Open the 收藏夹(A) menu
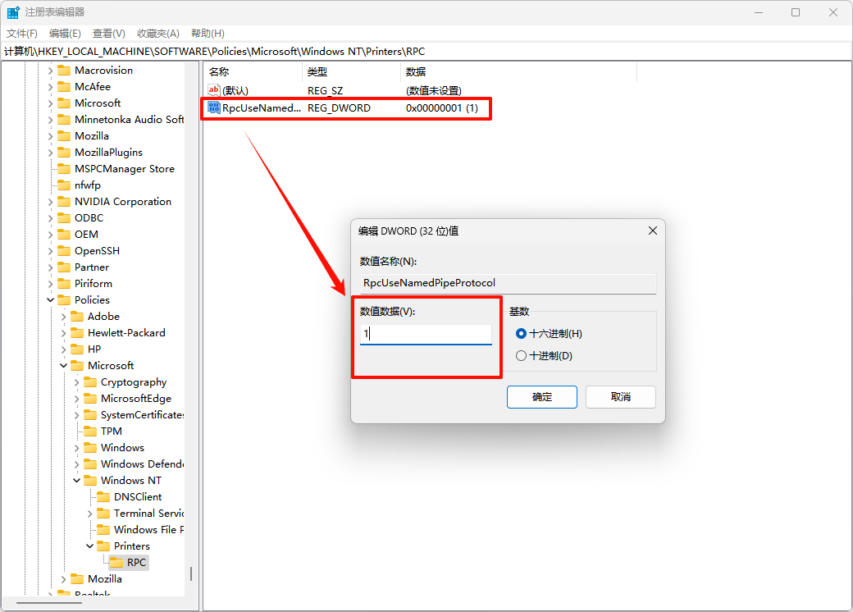This screenshot has width=853, height=612. pos(157,34)
